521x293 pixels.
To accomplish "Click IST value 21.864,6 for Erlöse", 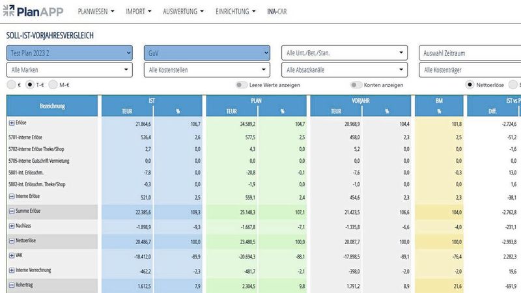I will click(143, 124).
